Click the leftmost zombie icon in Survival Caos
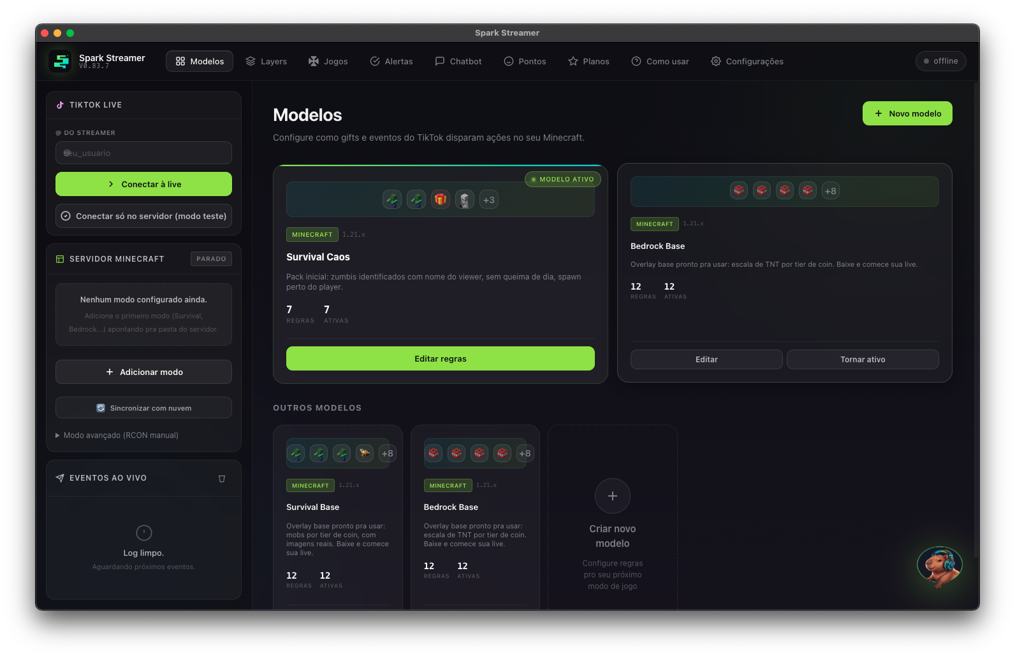The width and height of the screenshot is (1015, 657). tap(392, 199)
